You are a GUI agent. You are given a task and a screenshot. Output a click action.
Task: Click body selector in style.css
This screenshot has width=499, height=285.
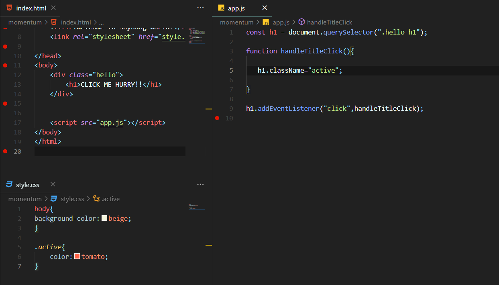pyautogui.click(x=42, y=209)
